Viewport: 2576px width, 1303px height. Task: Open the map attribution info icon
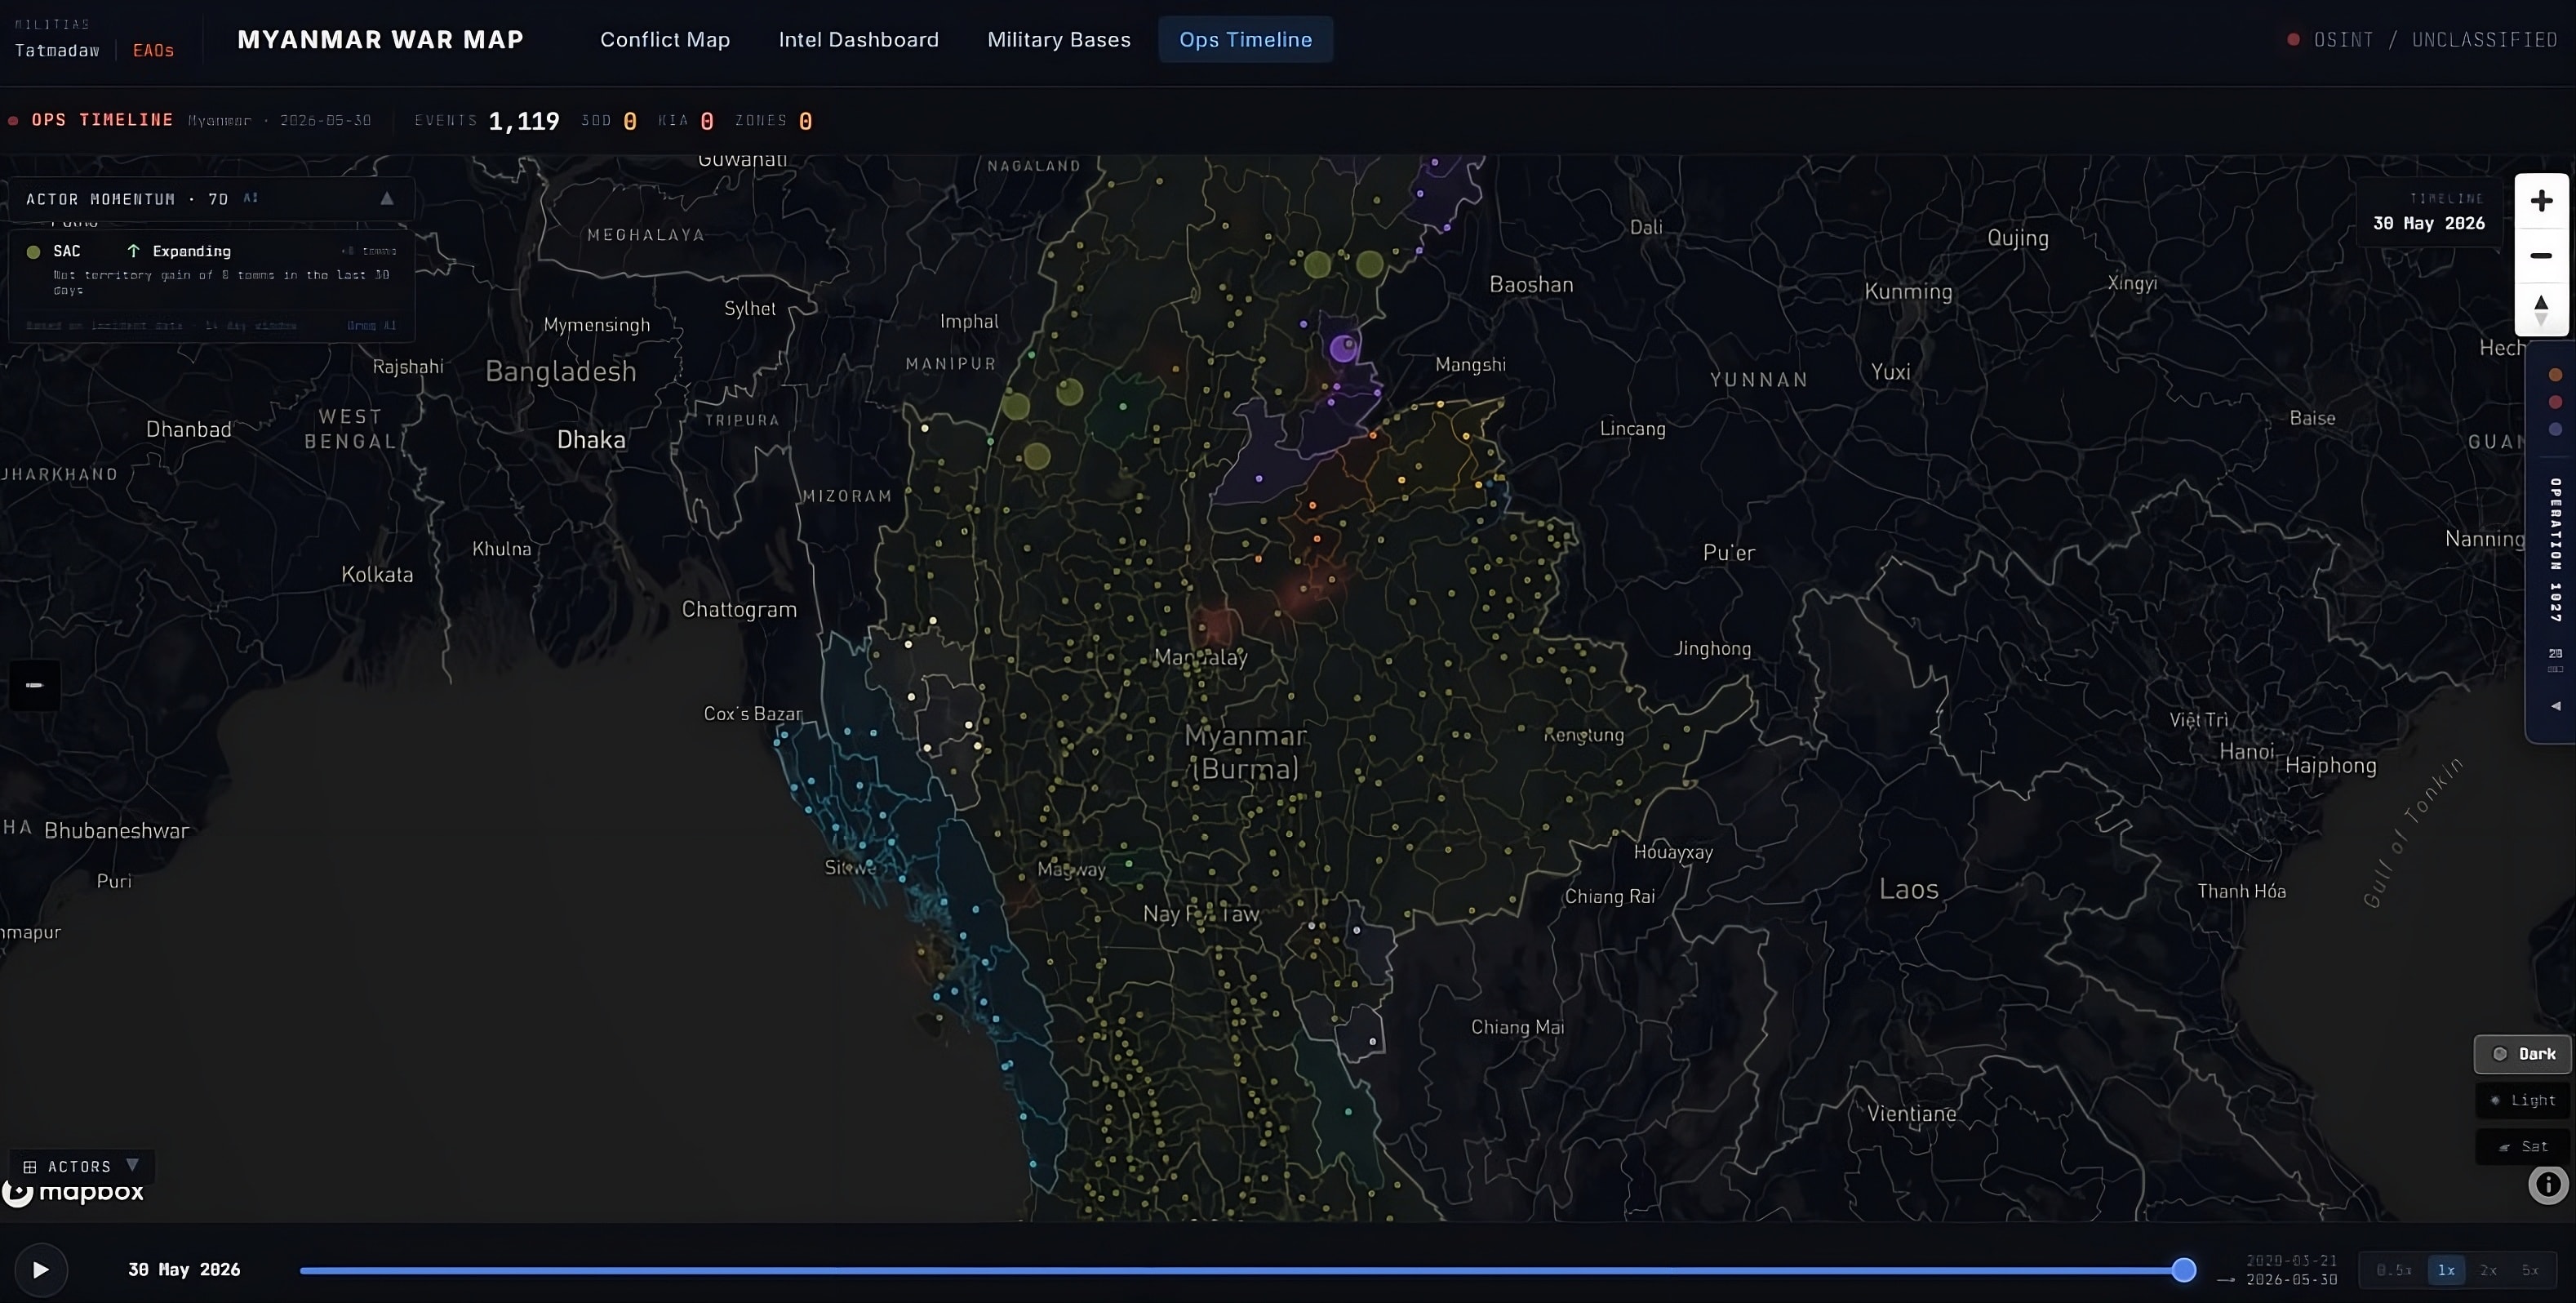(2548, 1184)
